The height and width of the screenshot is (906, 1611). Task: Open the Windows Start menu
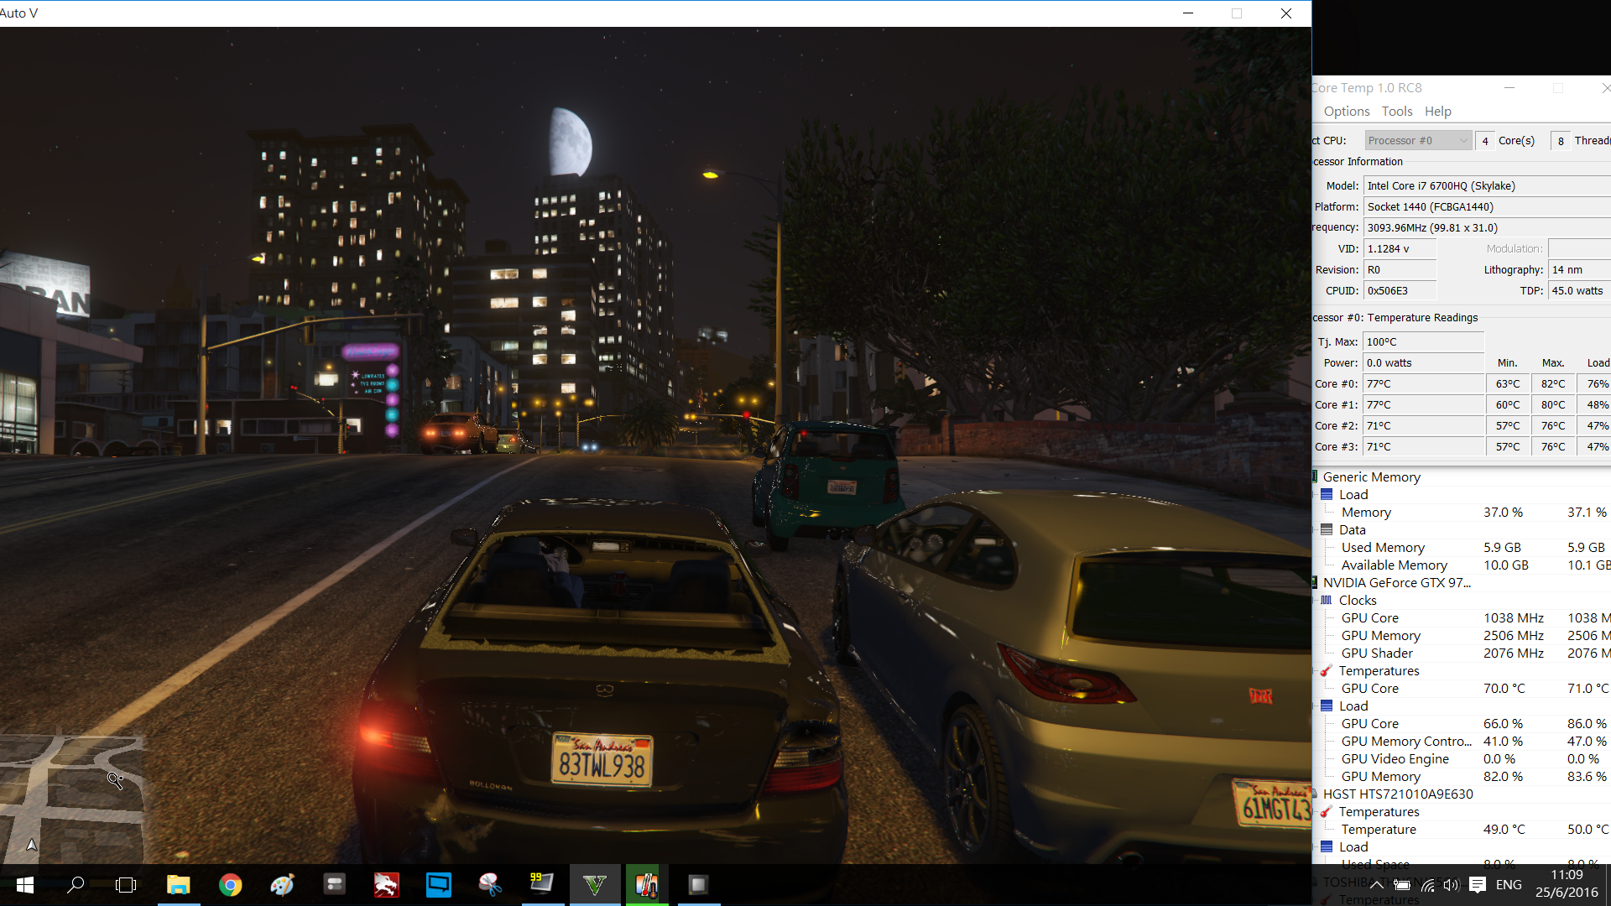coord(24,885)
